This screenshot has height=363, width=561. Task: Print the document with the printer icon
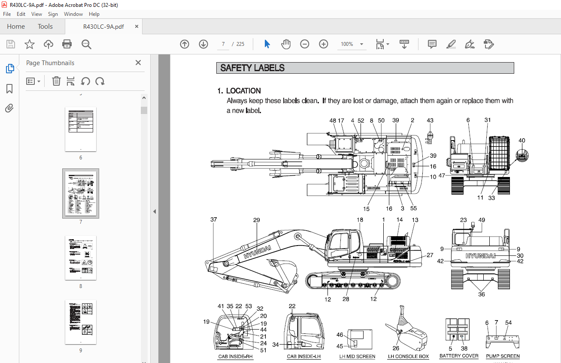pos(67,44)
